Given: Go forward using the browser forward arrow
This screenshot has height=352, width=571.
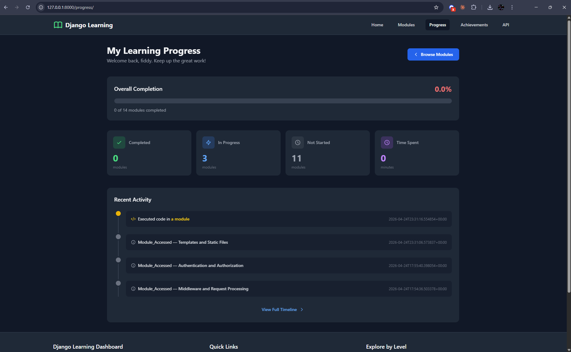Looking at the screenshot, I should coord(17,7).
